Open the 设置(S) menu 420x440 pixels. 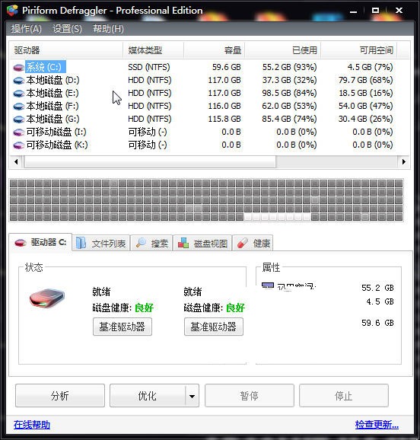[x=67, y=29]
